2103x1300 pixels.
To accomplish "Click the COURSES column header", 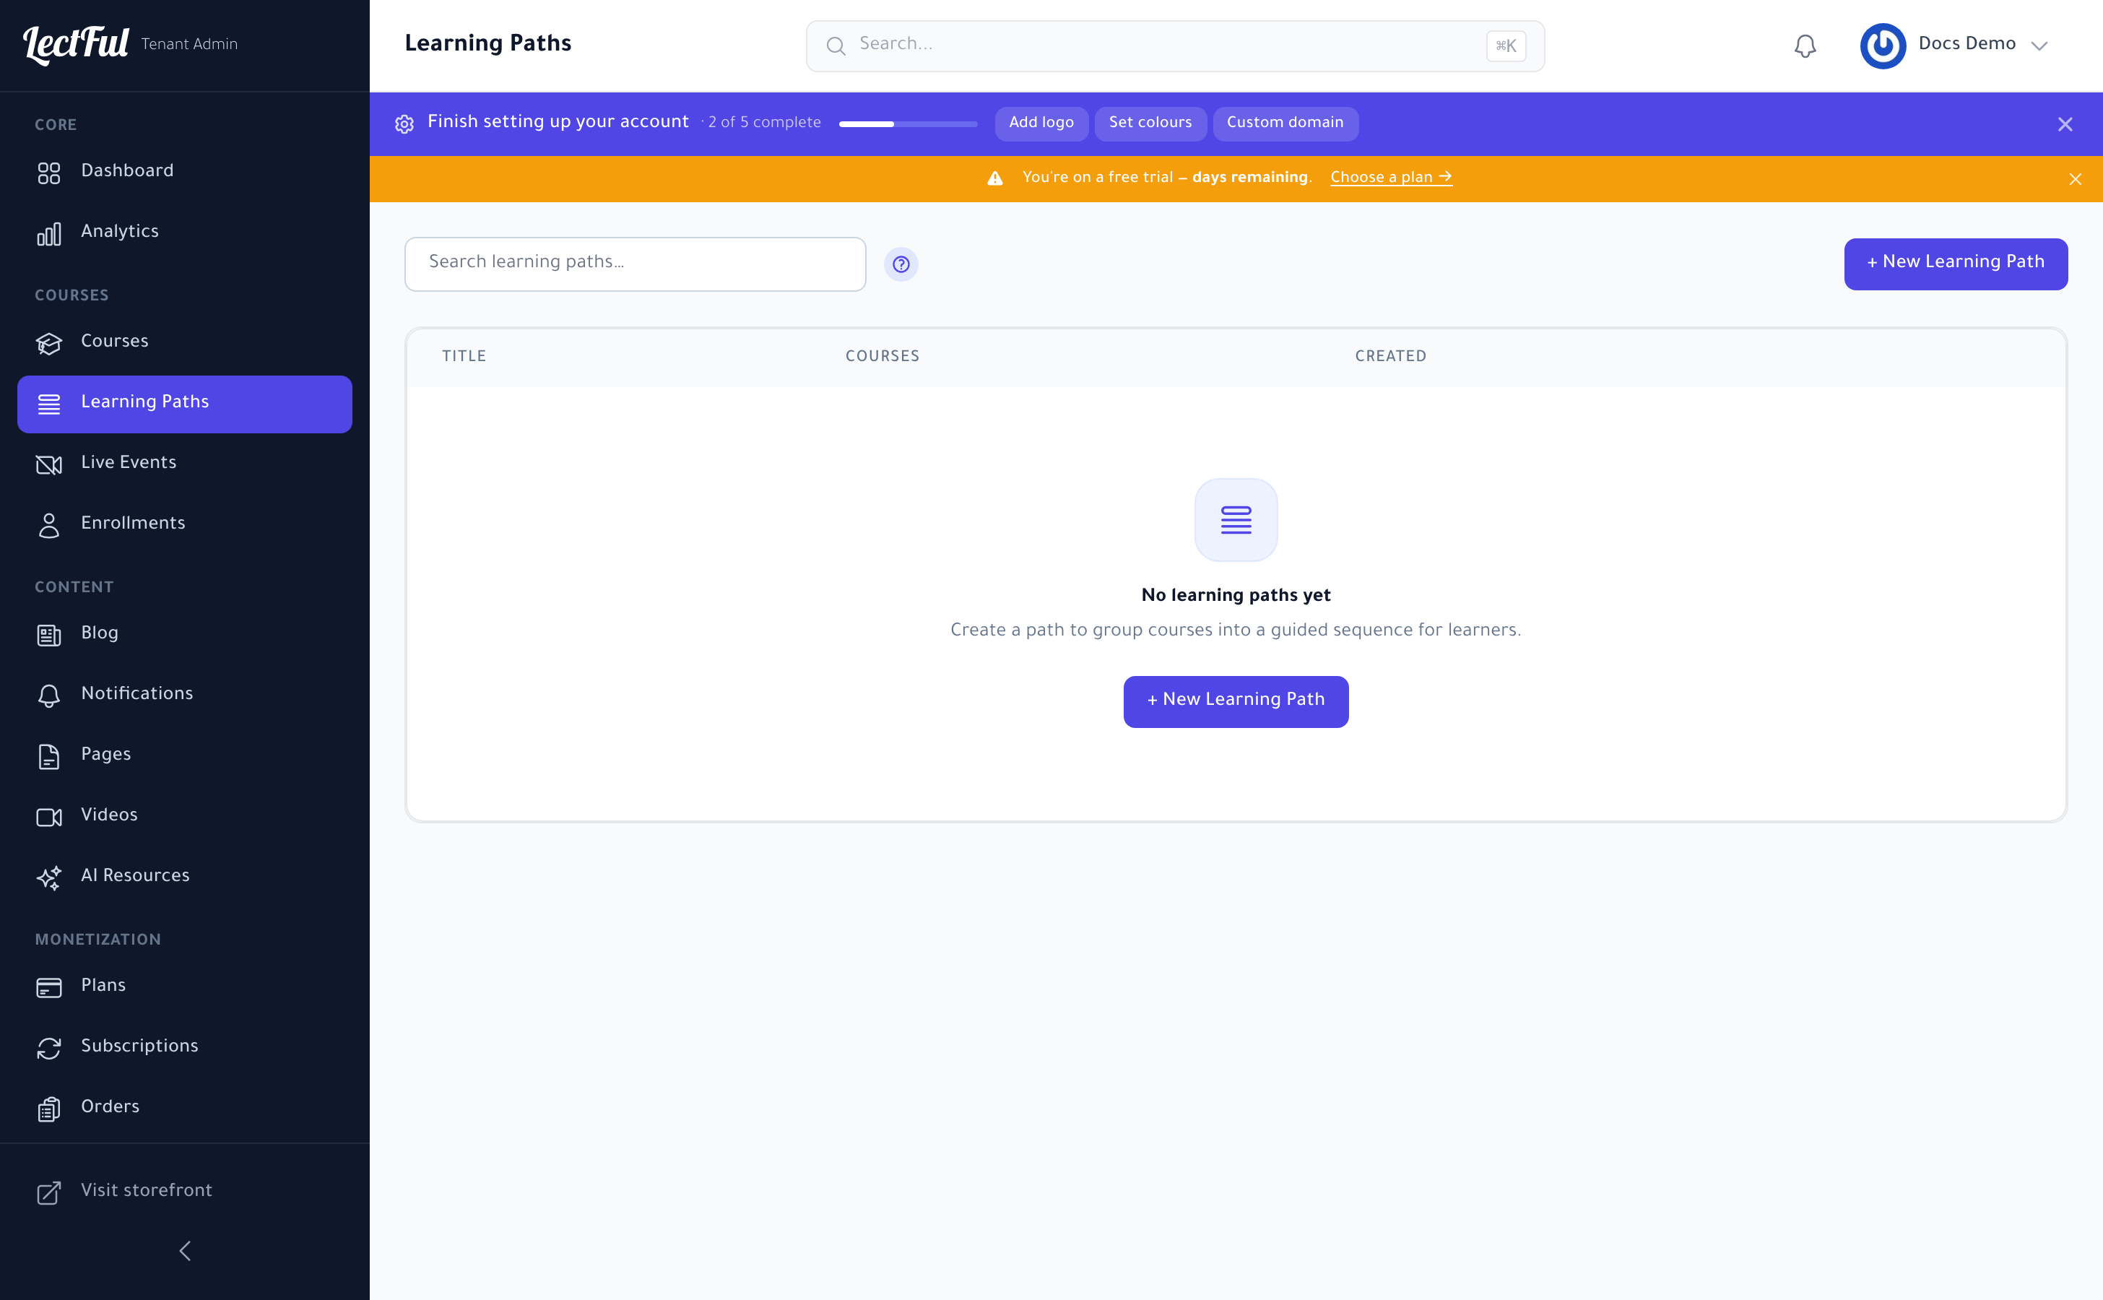I will click(x=882, y=357).
